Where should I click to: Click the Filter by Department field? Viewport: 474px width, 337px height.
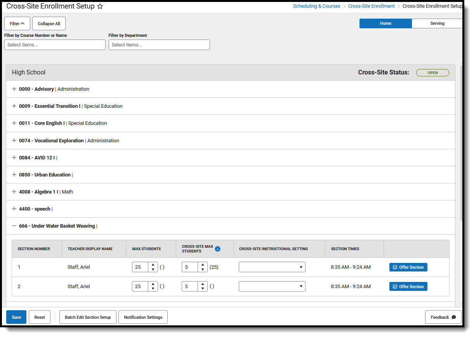pos(159,45)
